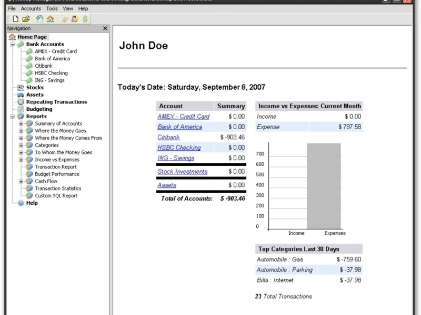Click the Help question mark icon
Image resolution: width=421 pixels, height=315 pixels.
pos(21,203)
